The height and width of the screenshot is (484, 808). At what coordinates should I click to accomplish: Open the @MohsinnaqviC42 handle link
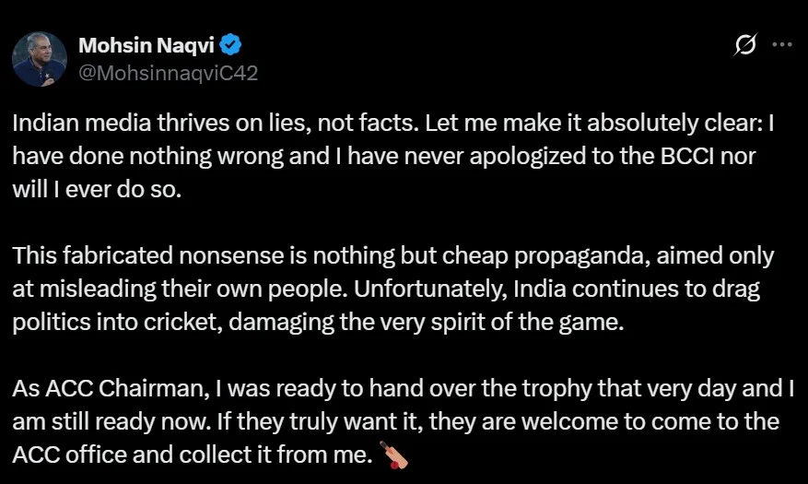pos(167,73)
